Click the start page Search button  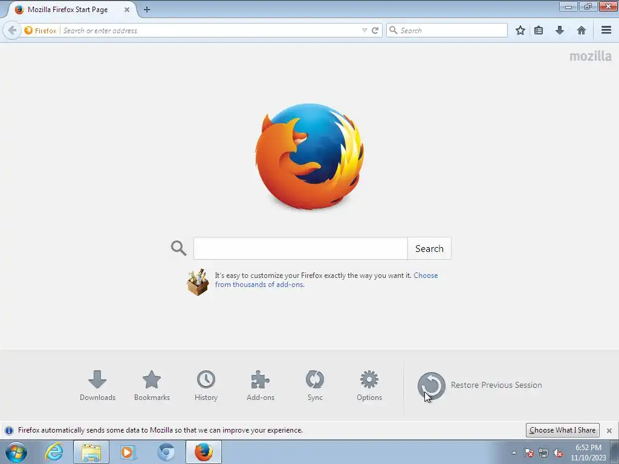(429, 248)
